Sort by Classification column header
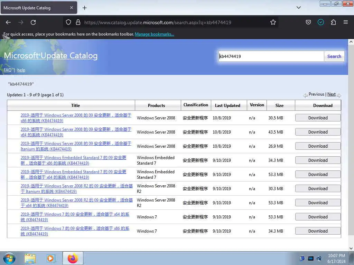This screenshot has width=354, height=265. [196, 105]
